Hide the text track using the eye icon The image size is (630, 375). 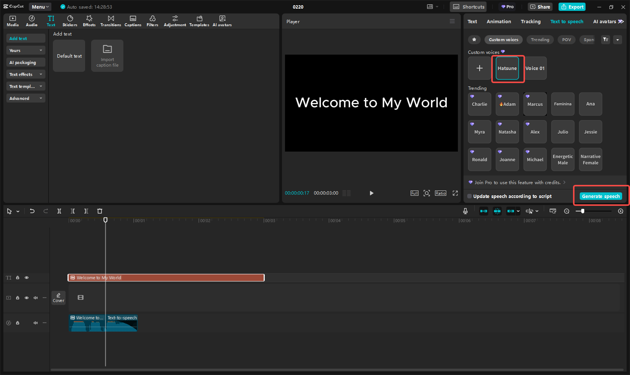point(27,278)
